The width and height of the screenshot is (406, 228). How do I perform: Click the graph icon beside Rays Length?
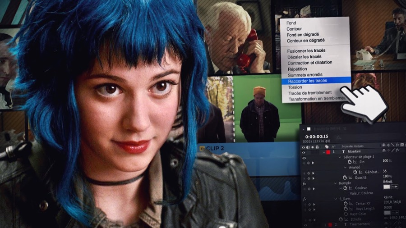pyautogui.click(x=351, y=209)
